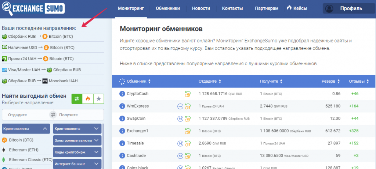The height and width of the screenshot is (169, 376).
Task: Click swap icon between Отдадите and Получите
Action: tap(53, 115)
